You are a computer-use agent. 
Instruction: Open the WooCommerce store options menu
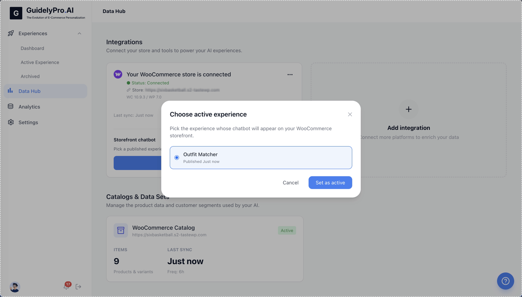[x=290, y=74]
